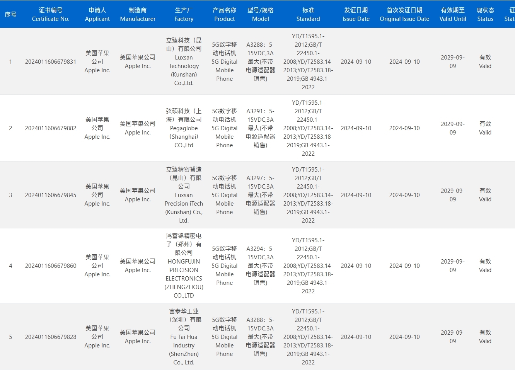Click the standards cell in row 1
The width and height of the screenshot is (515, 371).
[x=308, y=62]
